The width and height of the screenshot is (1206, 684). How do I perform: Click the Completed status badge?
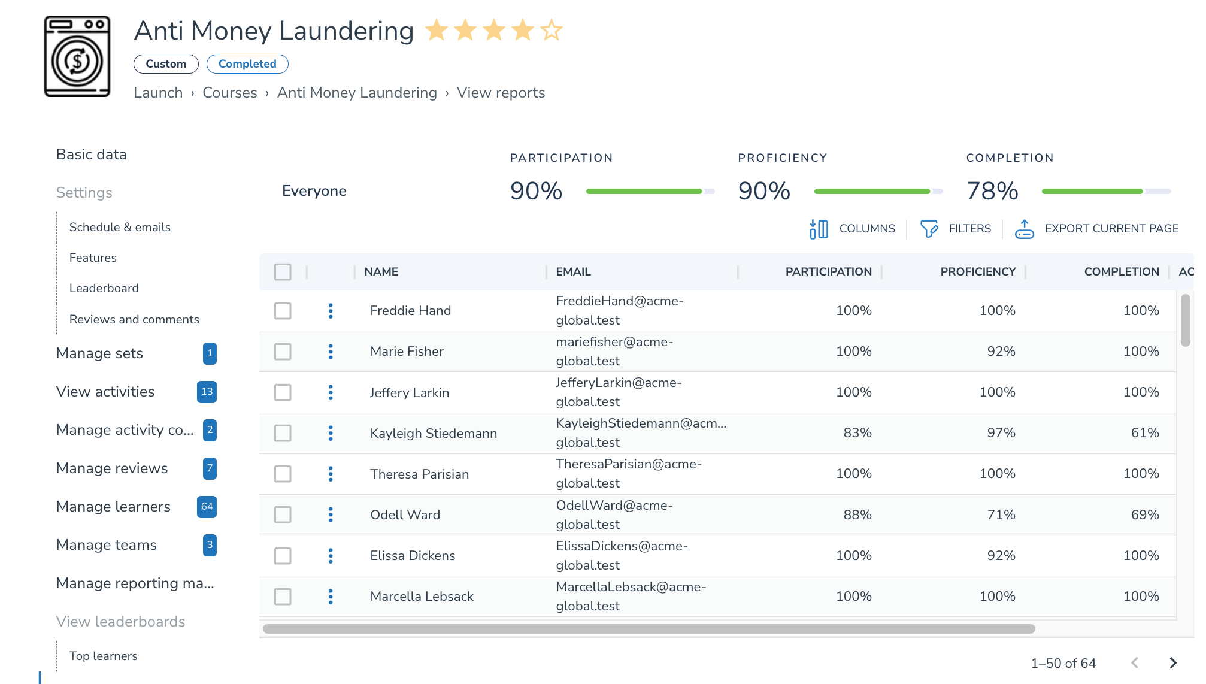click(x=247, y=64)
